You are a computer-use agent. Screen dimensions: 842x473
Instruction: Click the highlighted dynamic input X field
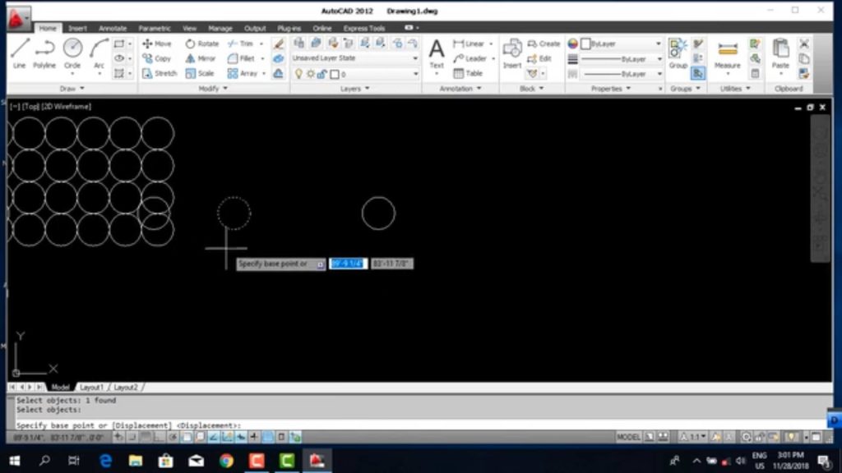point(348,264)
